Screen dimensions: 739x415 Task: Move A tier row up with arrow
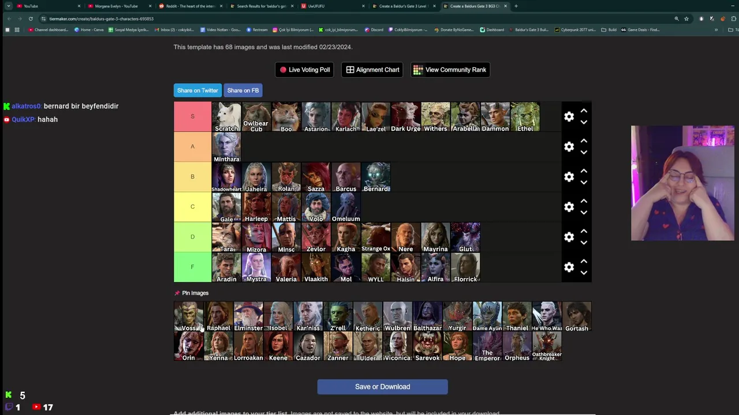coord(584,141)
